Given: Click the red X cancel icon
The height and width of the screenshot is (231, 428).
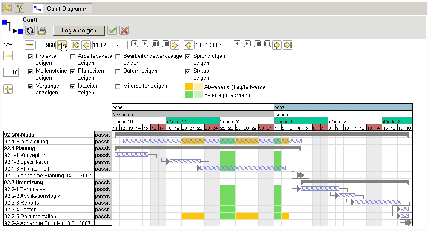Looking at the screenshot, I should click(x=124, y=30).
